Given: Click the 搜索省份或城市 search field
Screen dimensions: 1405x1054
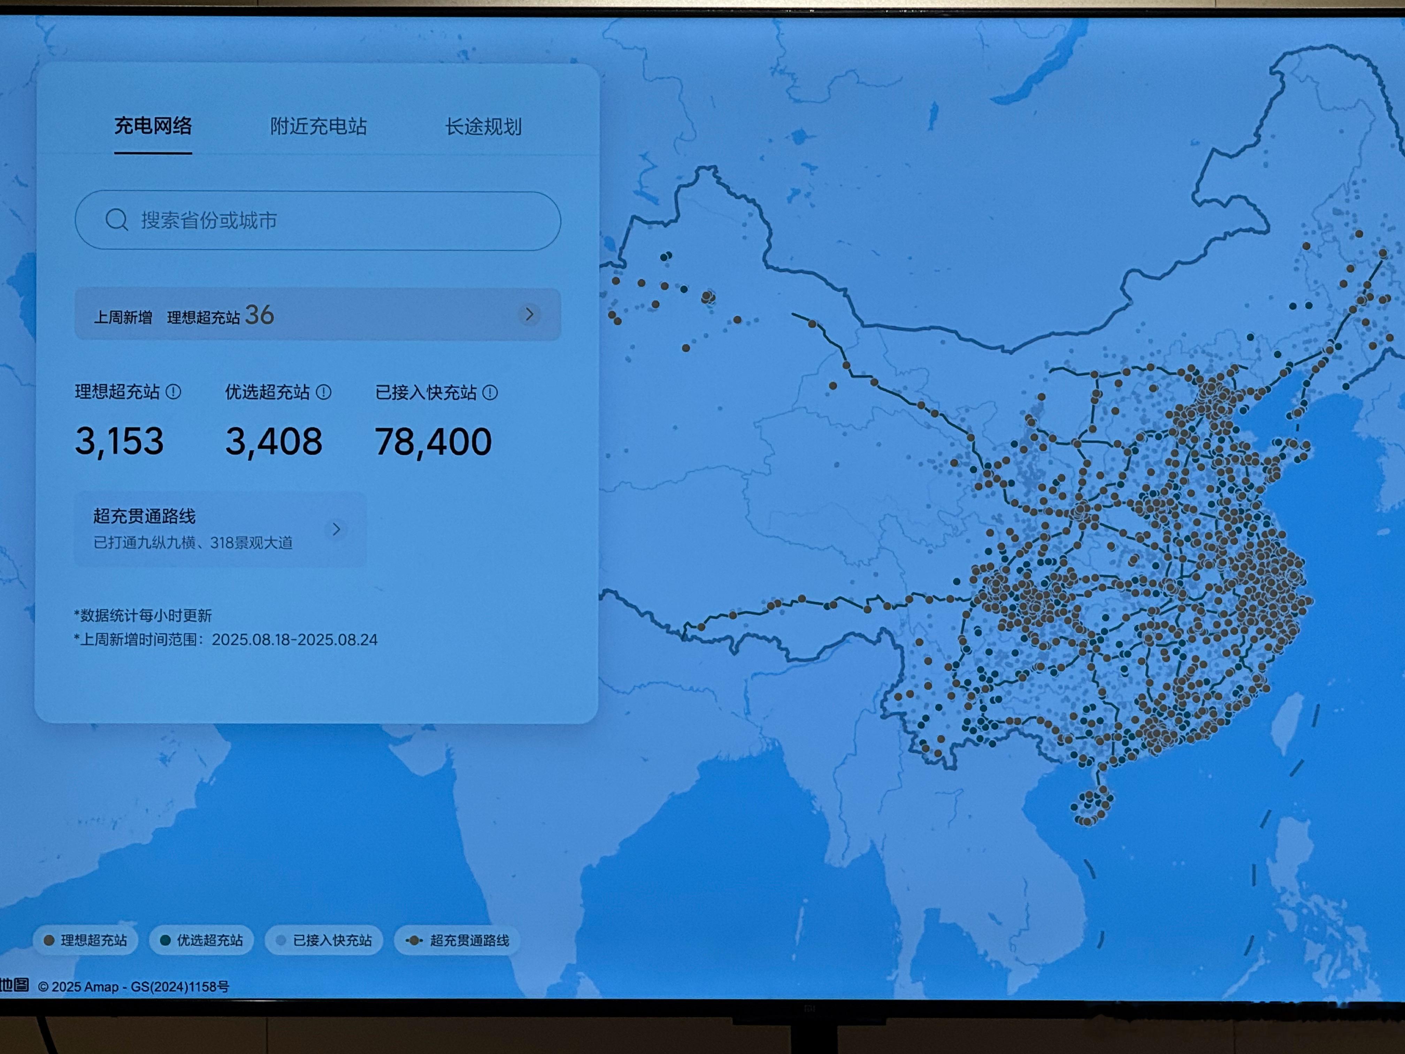Looking at the screenshot, I should (318, 221).
